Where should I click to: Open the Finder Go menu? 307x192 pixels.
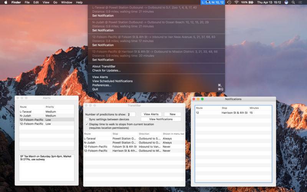click(55, 2)
